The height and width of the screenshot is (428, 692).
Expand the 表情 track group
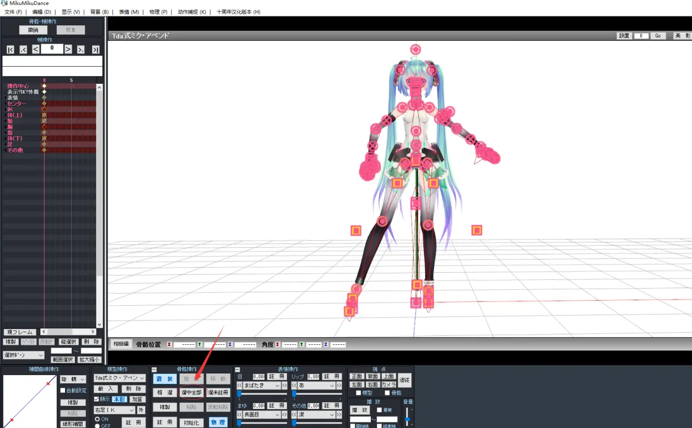pos(5,97)
